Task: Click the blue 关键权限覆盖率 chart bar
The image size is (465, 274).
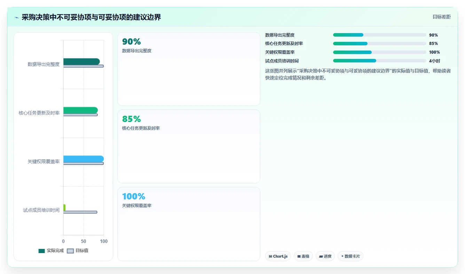Action: [x=84, y=159]
